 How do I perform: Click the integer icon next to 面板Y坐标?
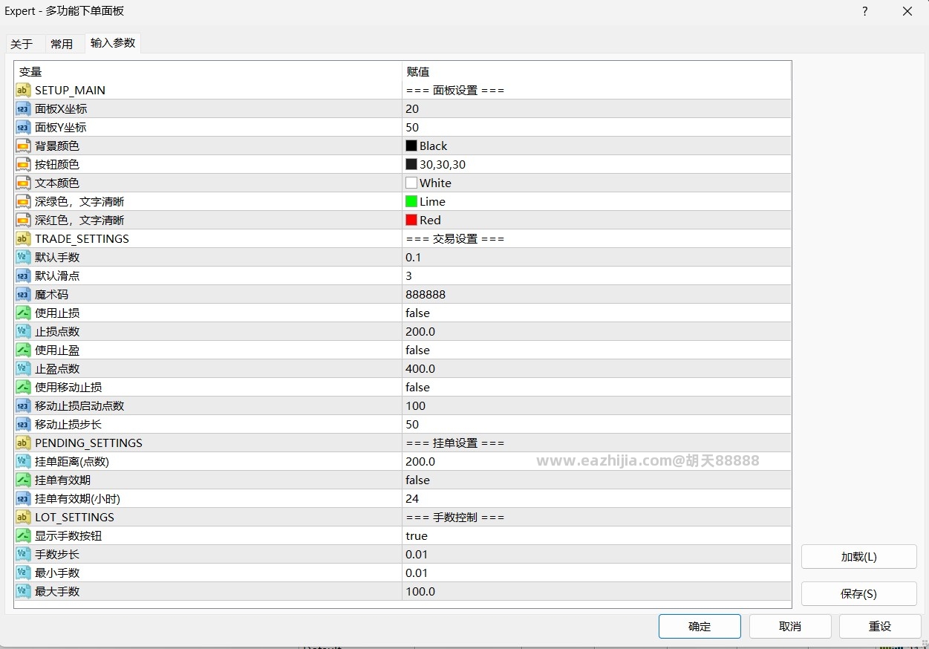point(23,127)
